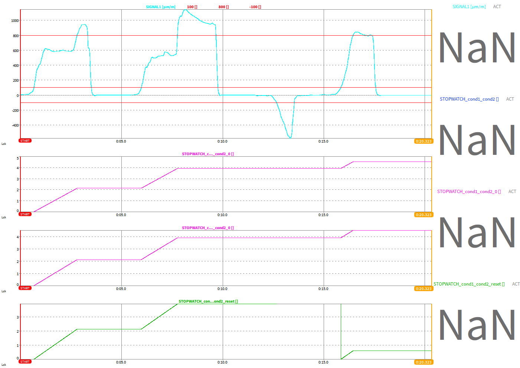Select the magenta STOPWATCH_cond1_cond2_0 meter label
Image resolution: width=520 pixels, height=368 pixels.
click(469, 192)
